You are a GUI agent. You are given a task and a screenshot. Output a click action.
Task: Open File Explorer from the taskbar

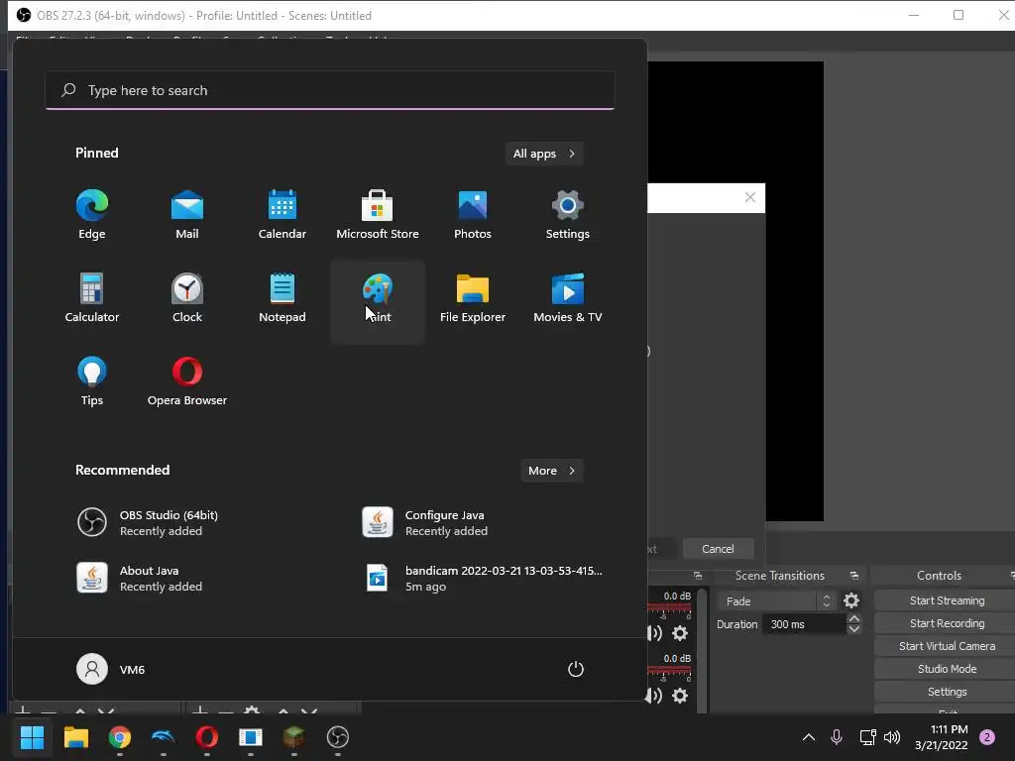(x=75, y=737)
